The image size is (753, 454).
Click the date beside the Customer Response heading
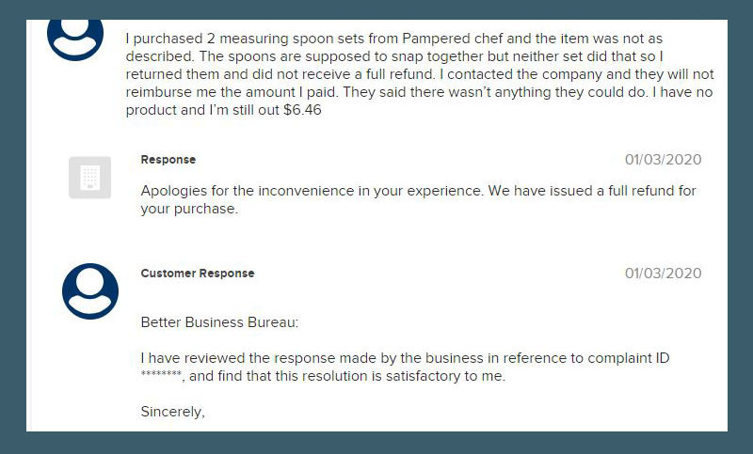tap(663, 274)
